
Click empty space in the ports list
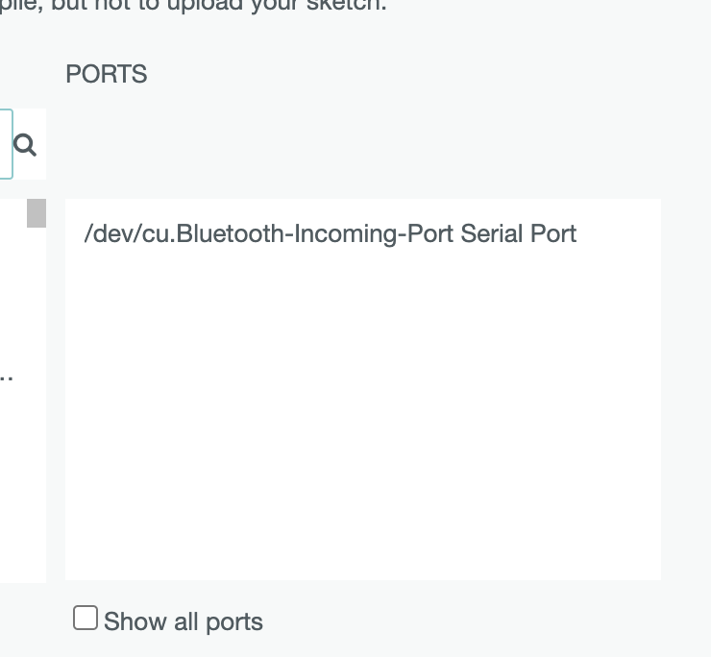pos(362,423)
